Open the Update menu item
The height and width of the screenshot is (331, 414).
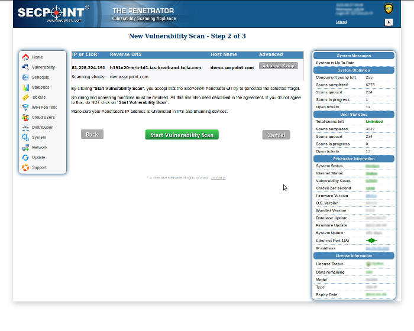[38, 157]
